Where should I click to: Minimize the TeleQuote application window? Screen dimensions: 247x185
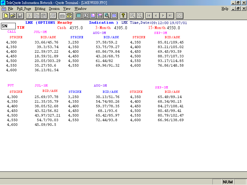(x=233, y=3)
